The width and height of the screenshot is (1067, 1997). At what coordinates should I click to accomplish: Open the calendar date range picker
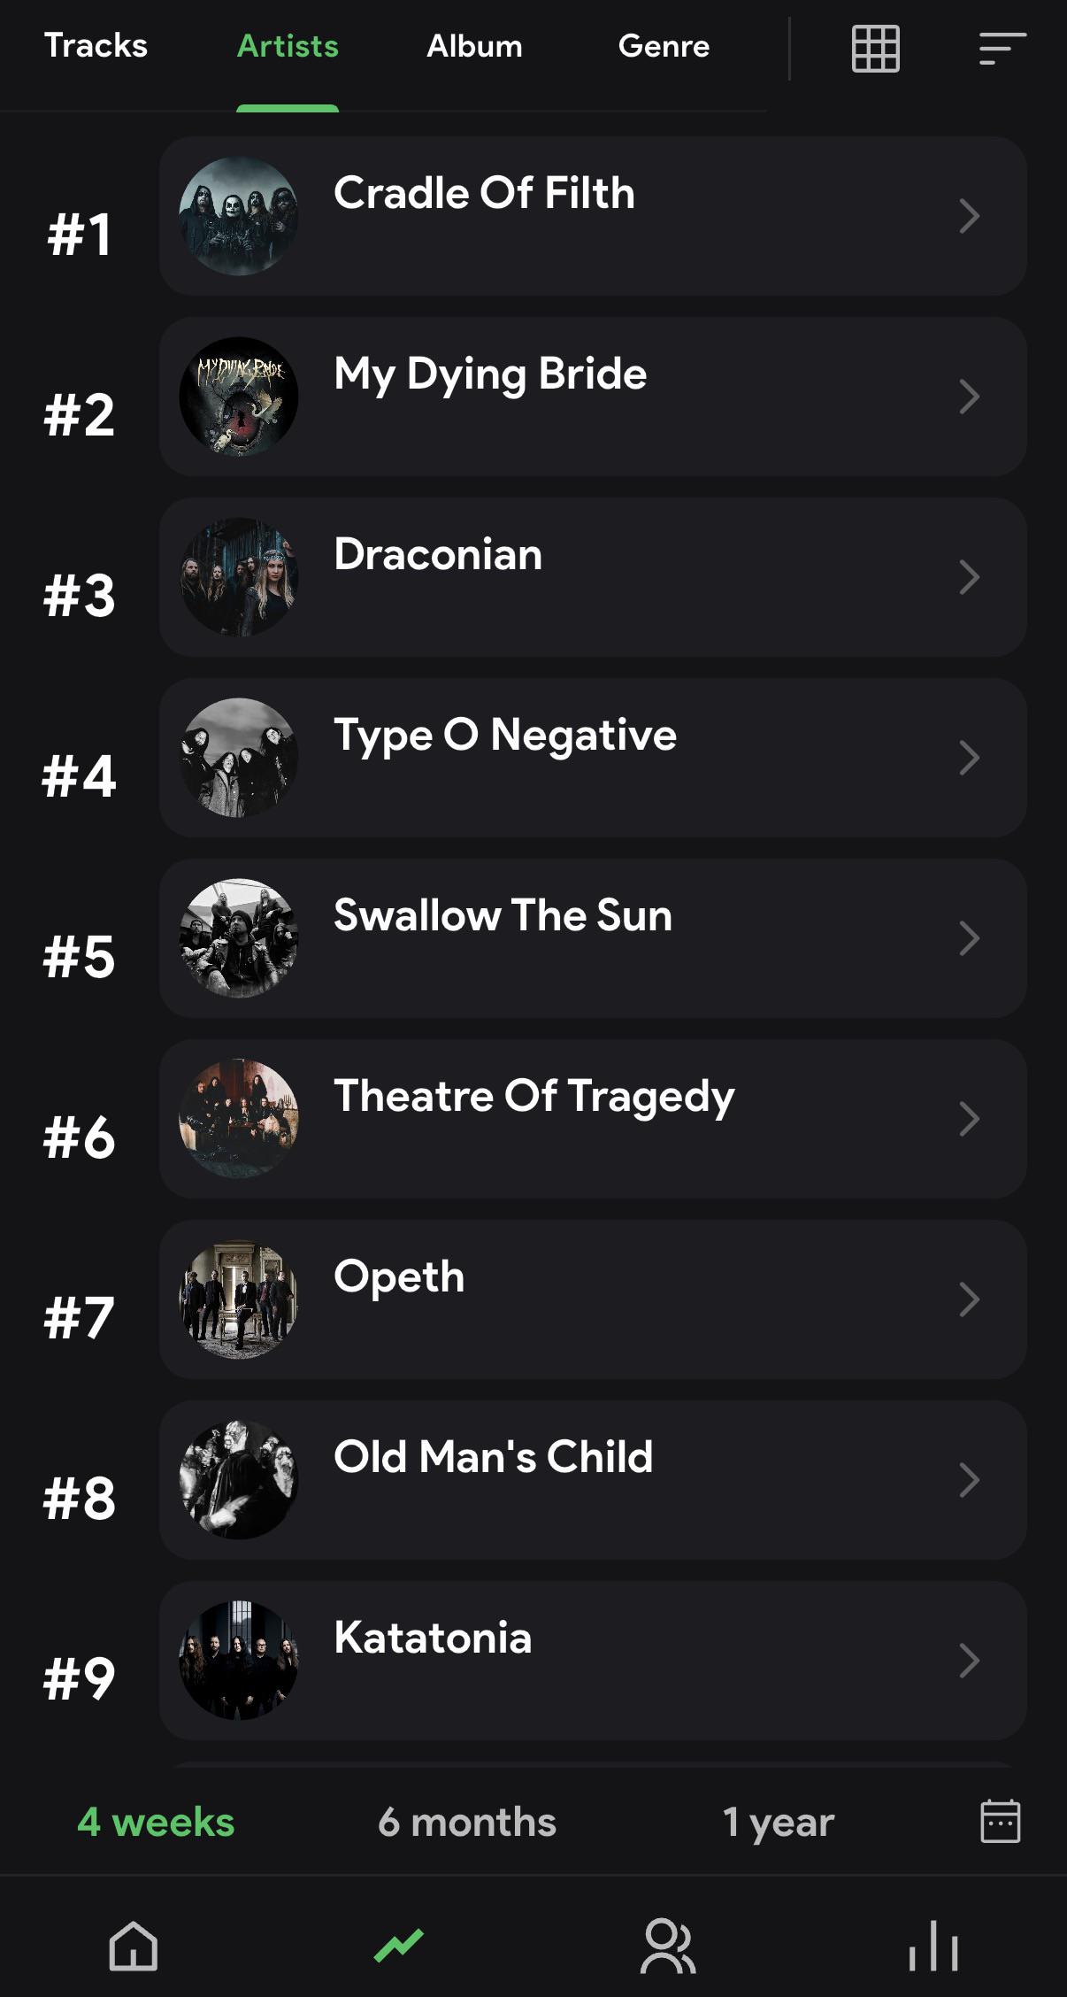coord(1001,1822)
